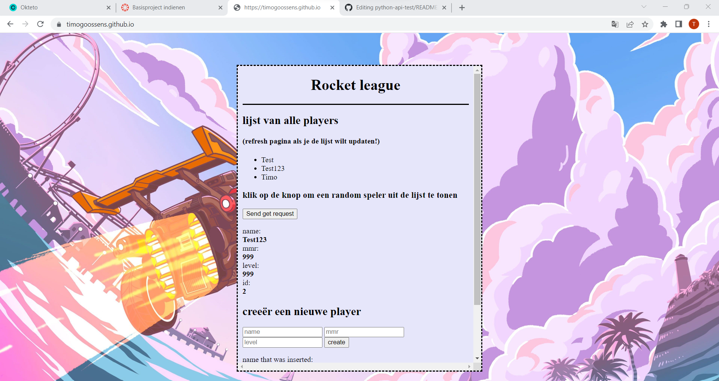The image size is (719, 381).
Task: Click the horizontal scroll right arrow
Action: click(x=470, y=366)
